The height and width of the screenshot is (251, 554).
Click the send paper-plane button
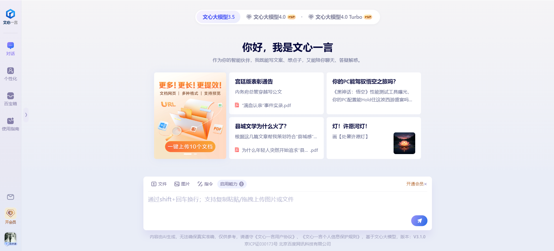pyautogui.click(x=419, y=221)
